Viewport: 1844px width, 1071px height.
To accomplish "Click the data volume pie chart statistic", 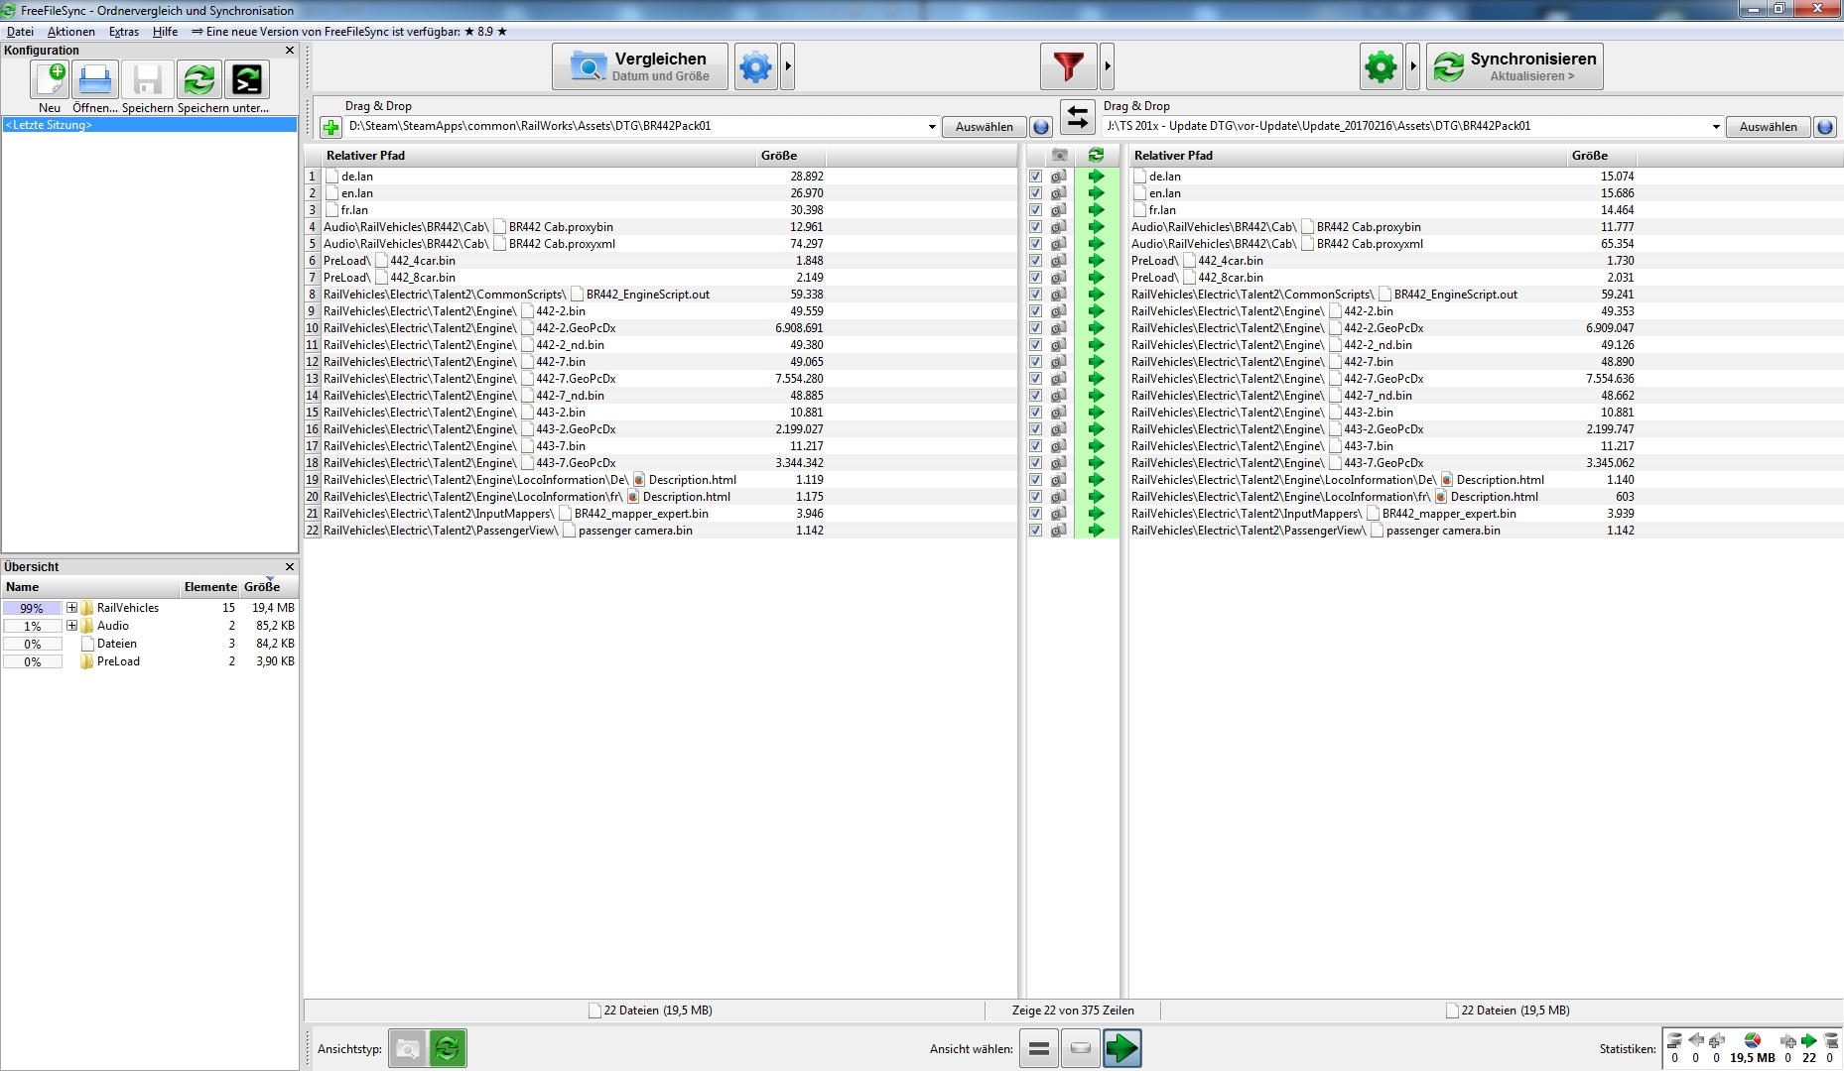I will (x=1752, y=1040).
